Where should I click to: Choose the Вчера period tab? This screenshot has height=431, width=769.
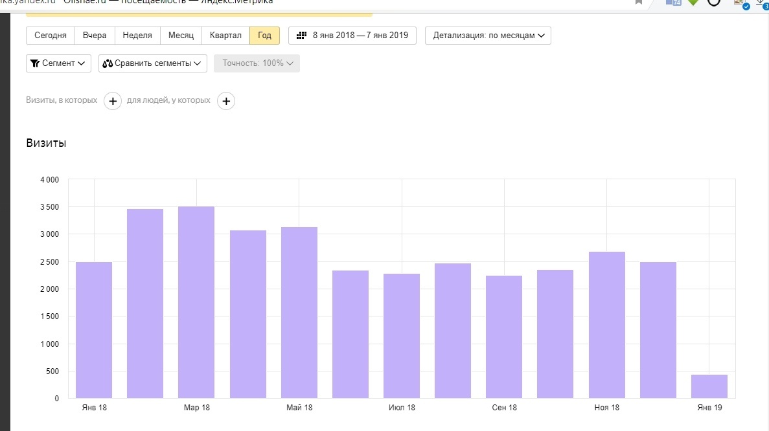(x=95, y=36)
